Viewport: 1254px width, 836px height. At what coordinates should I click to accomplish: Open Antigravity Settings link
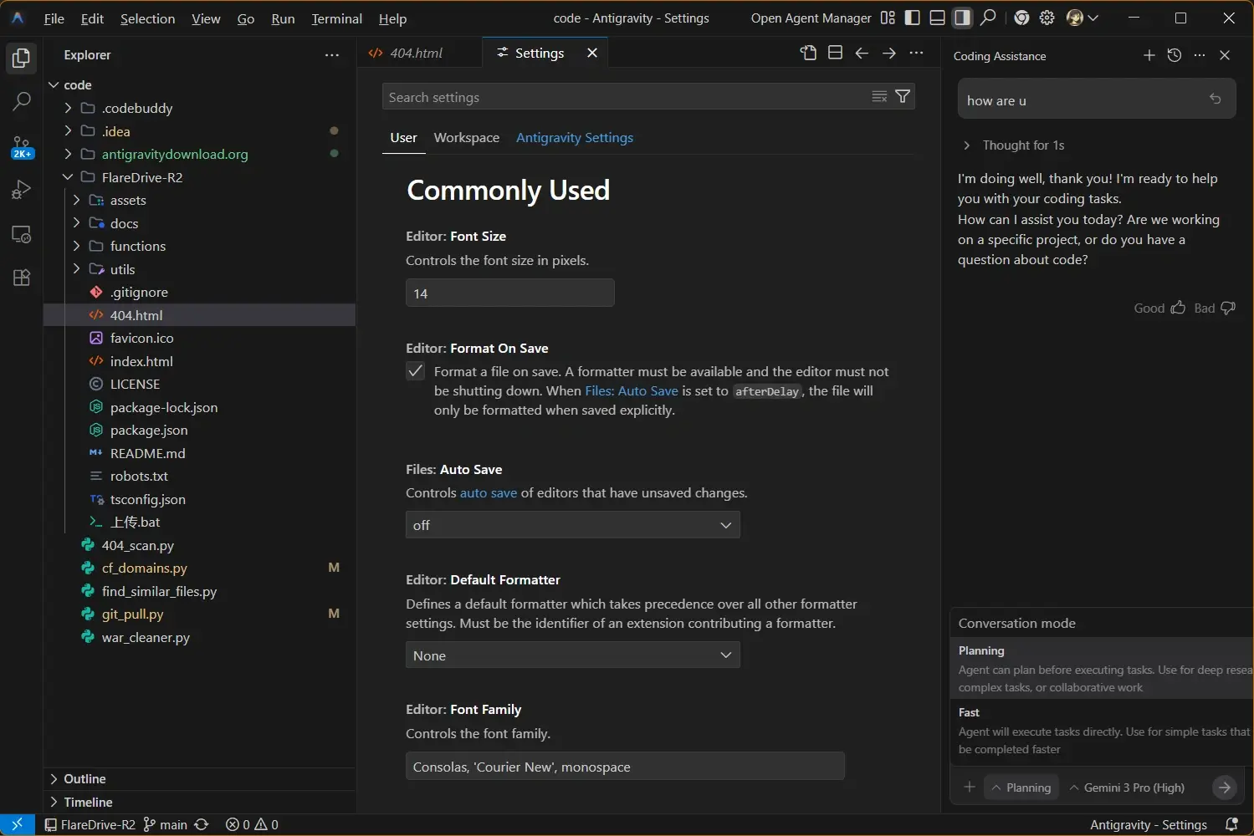(x=575, y=138)
